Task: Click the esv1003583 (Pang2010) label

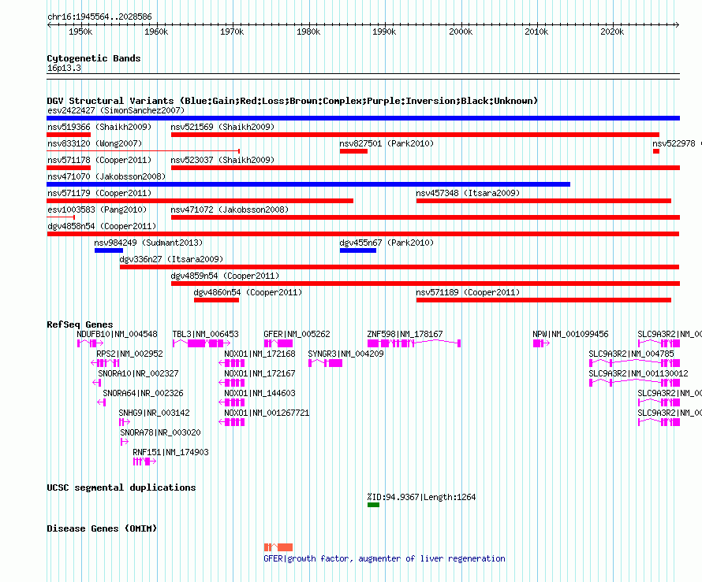Action: [x=97, y=209]
